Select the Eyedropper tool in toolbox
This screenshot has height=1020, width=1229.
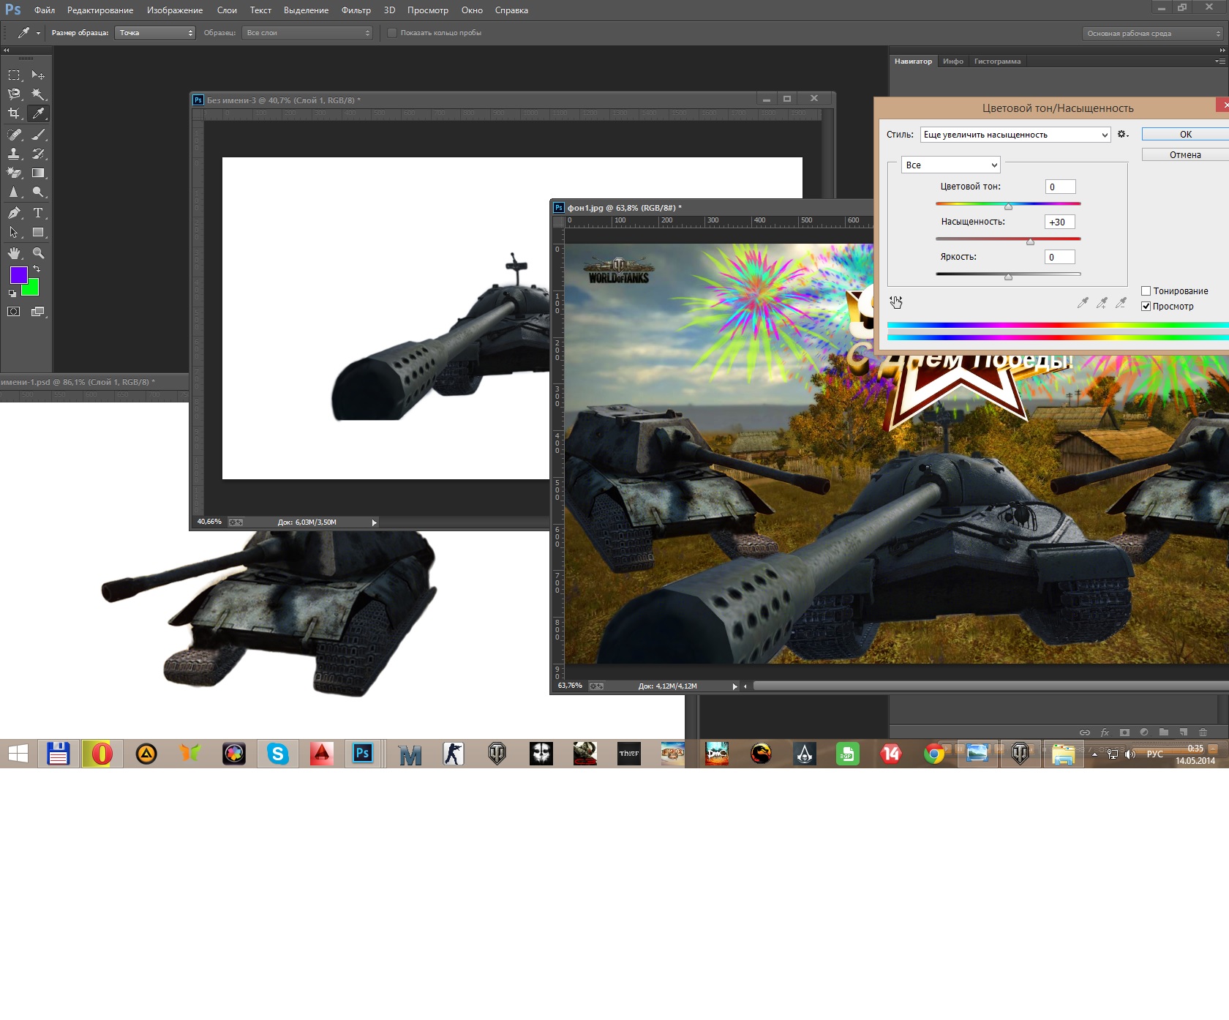pyautogui.click(x=38, y=113)
